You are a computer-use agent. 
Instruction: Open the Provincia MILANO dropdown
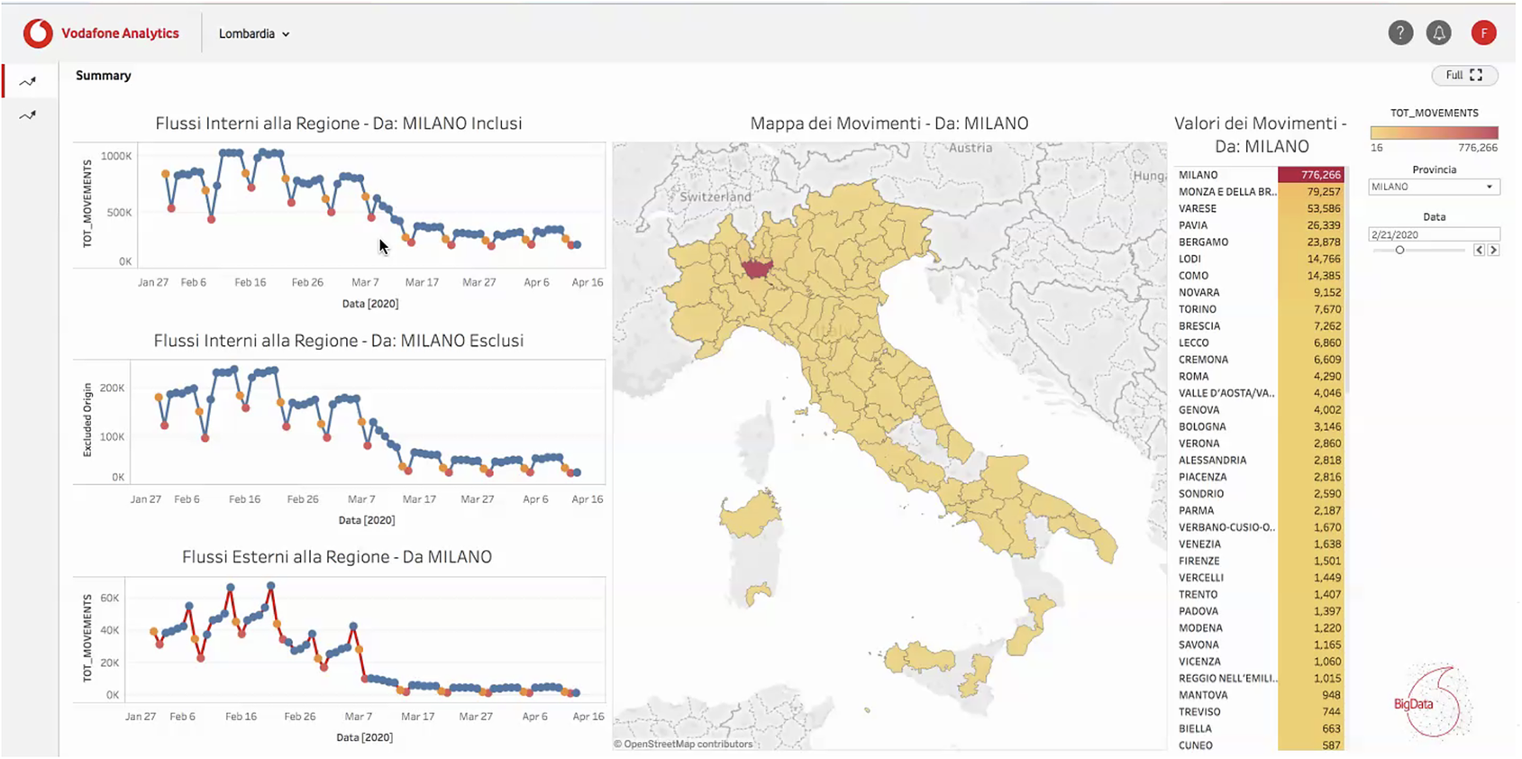pos(1433,187)
